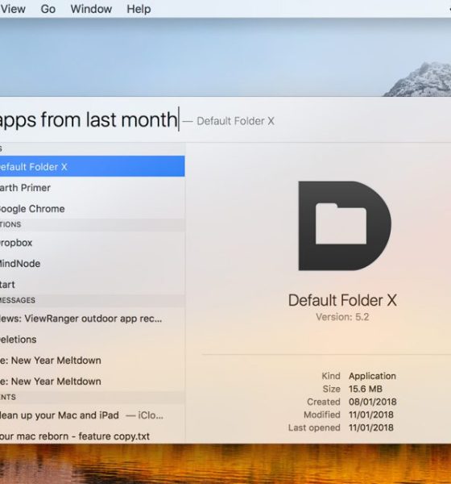Open first New Year Meltdown message
This screenshot has height=484, width=451.
(92, 361)
